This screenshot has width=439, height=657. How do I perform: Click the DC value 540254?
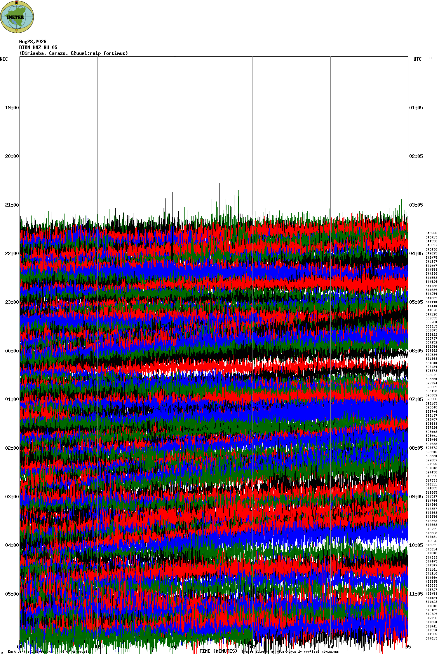tap(431, 294)
